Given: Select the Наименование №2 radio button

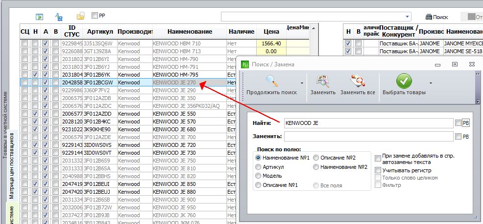Looking at the screenshot, I should coord(316,167).
